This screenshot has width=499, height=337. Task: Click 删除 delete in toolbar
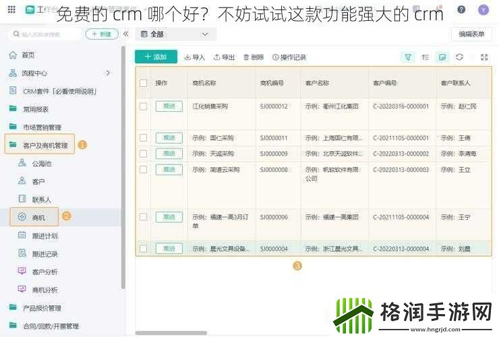(254, 57)
